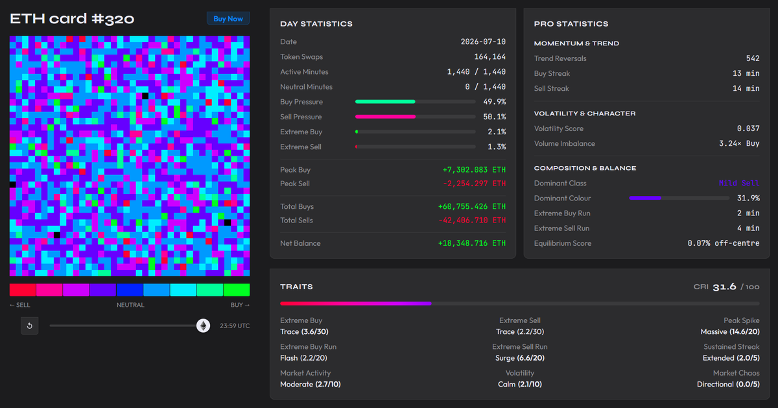Viewport: 778px width, 408px height.
Task: Click the VOLATILITY & CHARACTER subheading
Action: [585, 114]
